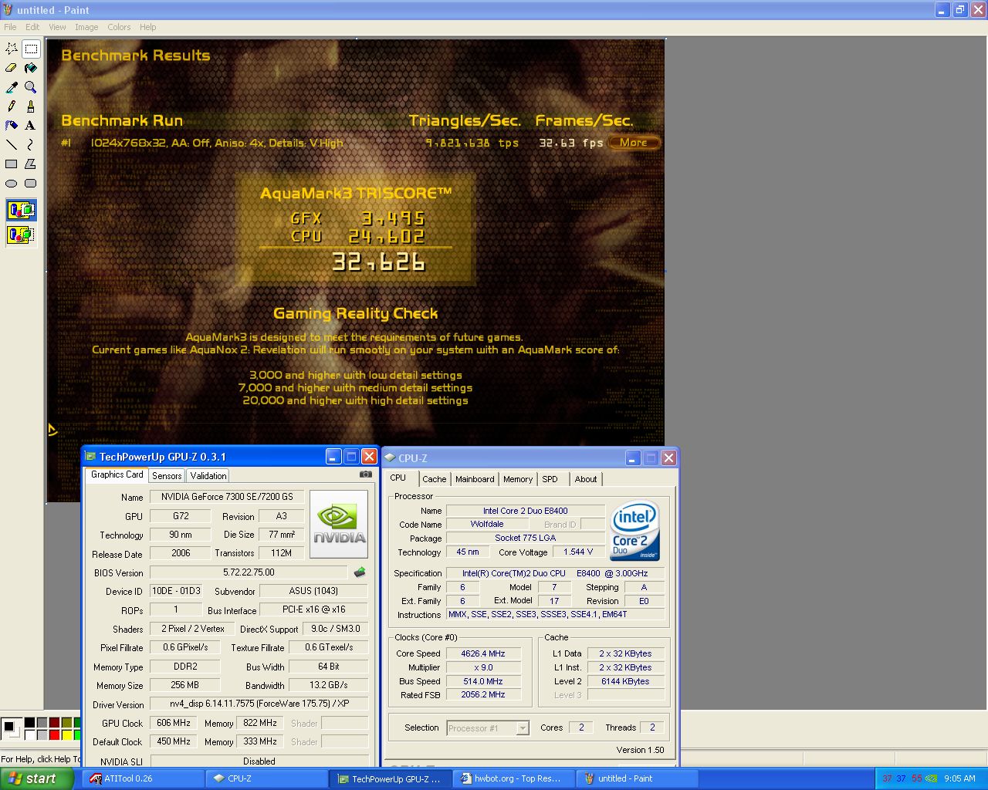Image resolution: width=988 pixels, height=790 pixels.
Task: Switch to the Sensors tab in GPU-Z
Action: pyautogui.click(x=167, y=476)
